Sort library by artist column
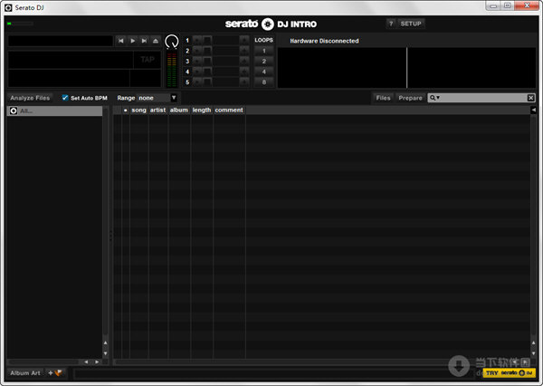The width and height of the screenshot is (543, 386). pyautogui.click(x=157, y=110)
